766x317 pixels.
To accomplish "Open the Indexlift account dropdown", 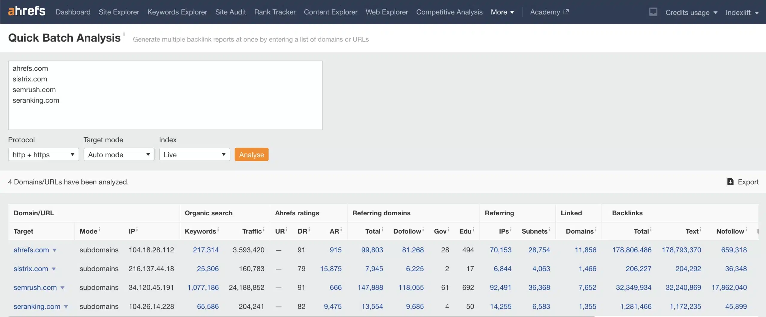I will (742, 13).
